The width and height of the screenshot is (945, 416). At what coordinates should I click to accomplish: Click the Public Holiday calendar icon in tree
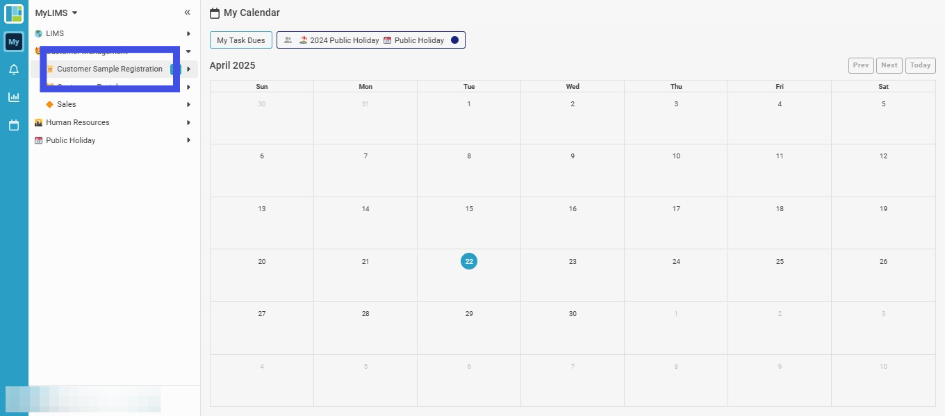point(39,140)
